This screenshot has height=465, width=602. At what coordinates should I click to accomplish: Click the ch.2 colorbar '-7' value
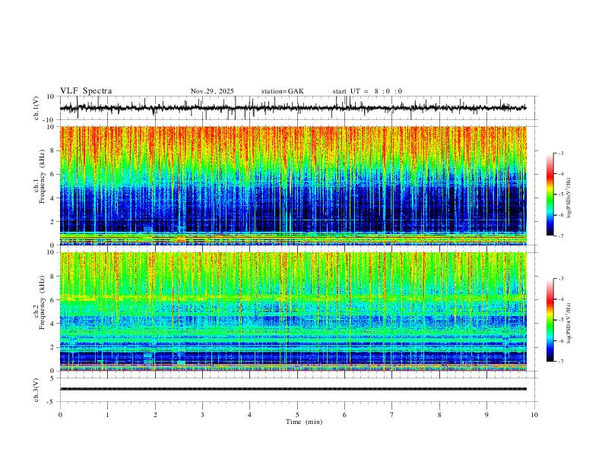coord(560,362)
